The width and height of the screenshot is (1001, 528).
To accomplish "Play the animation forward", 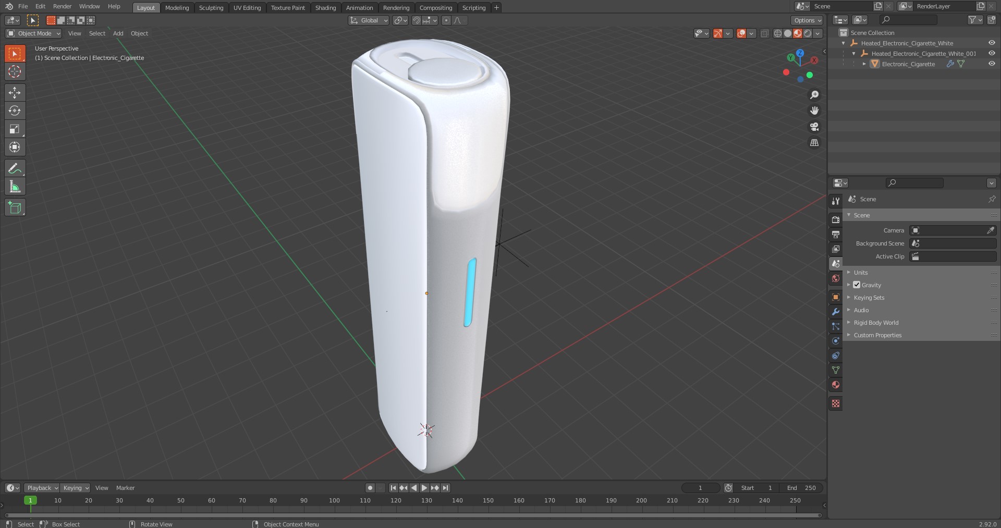I will coord(424,488).
